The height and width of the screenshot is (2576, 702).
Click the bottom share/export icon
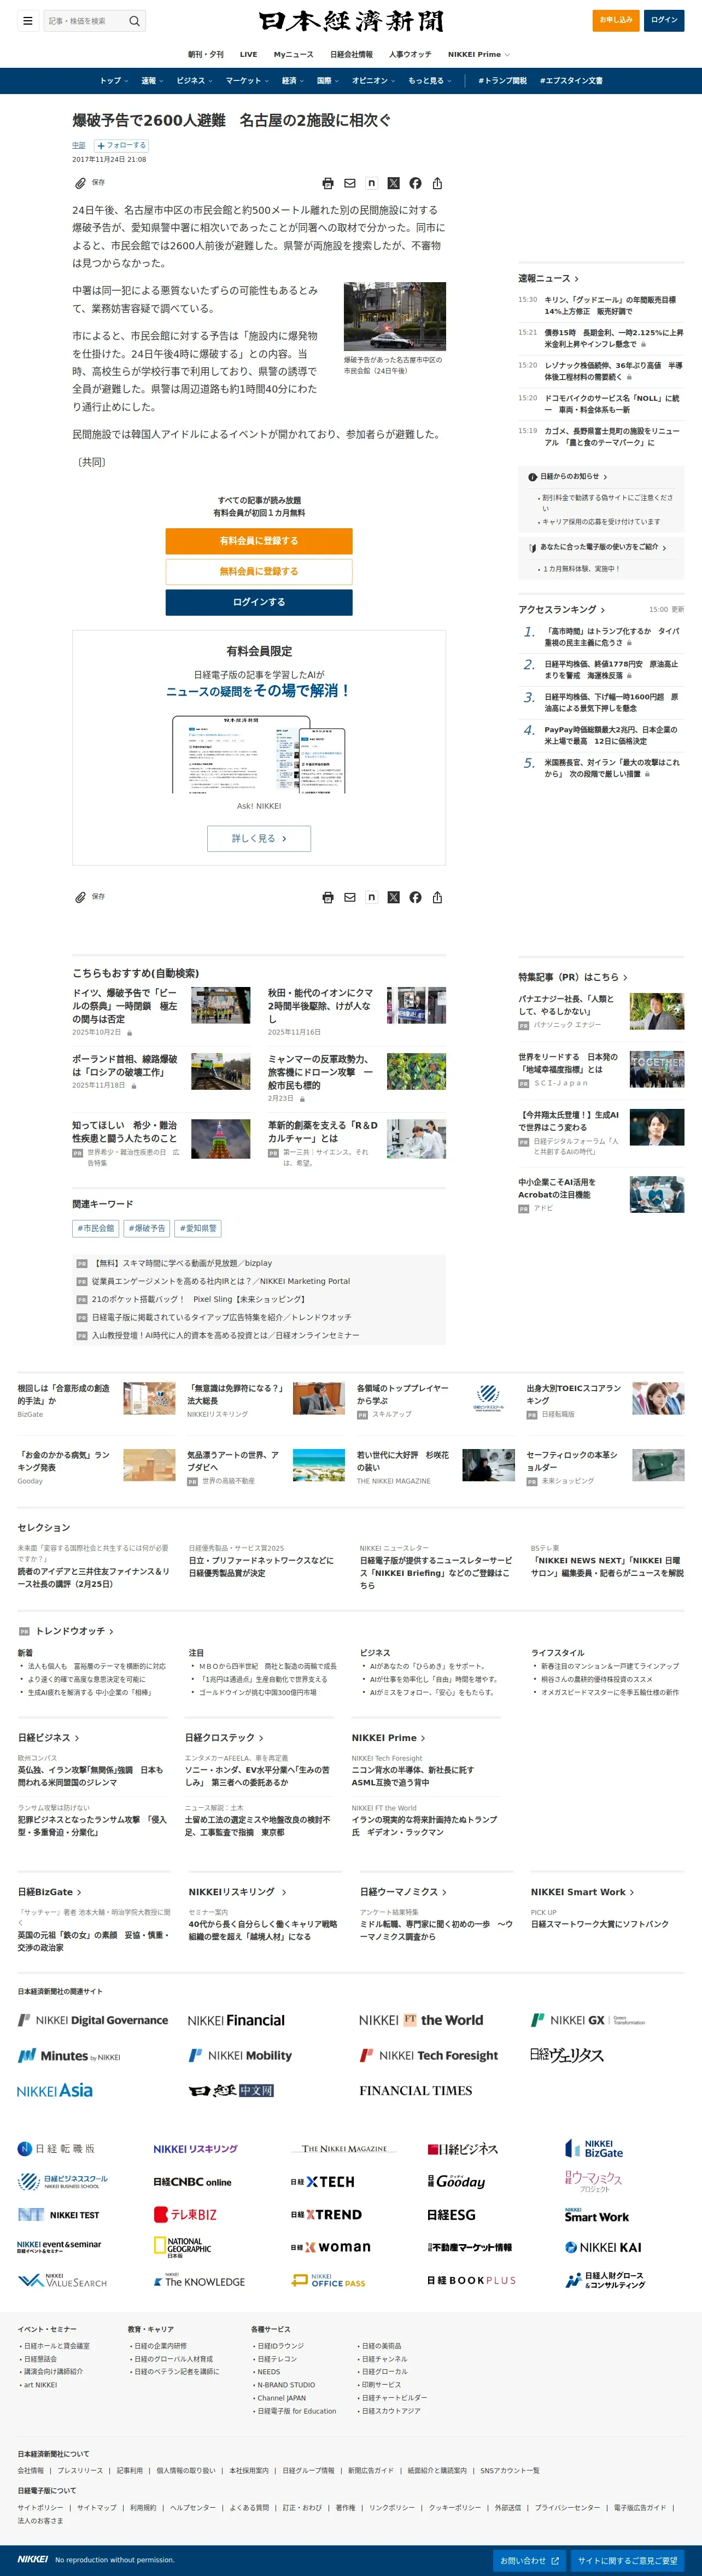click(x=437, y=897)
